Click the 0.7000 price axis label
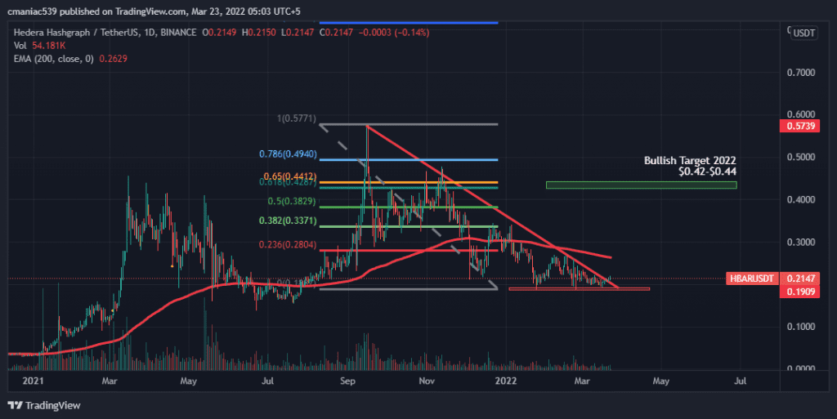 [801, 72]
